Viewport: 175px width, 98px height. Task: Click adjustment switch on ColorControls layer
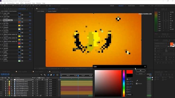coord(42,80)
